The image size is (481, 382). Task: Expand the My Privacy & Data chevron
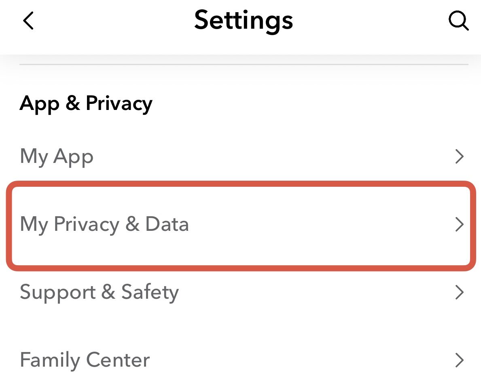tap(459, 224)
